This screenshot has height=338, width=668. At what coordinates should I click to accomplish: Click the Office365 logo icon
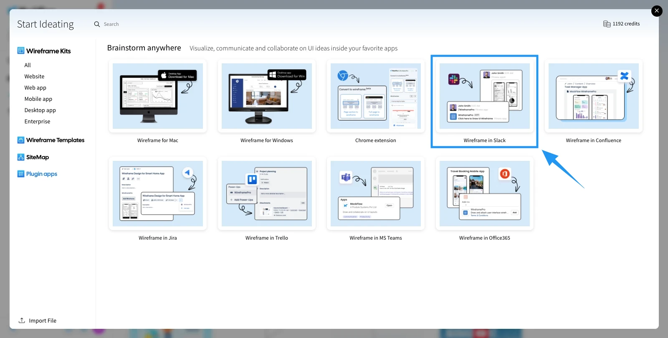(x=505, y=173)
